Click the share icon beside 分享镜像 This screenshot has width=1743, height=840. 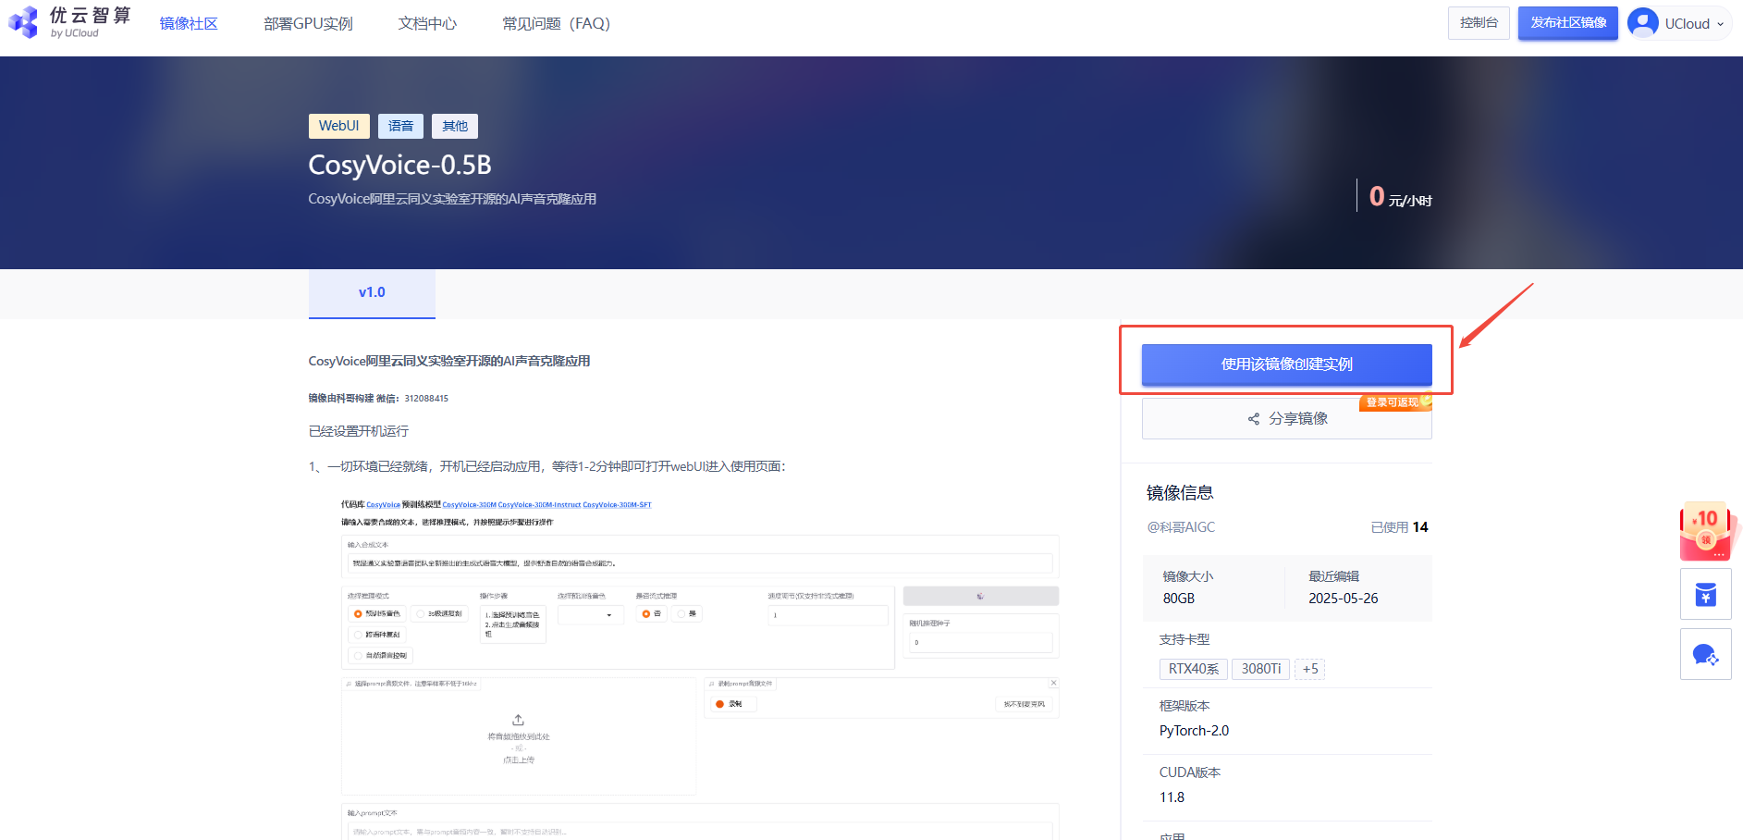coord(1254,419)
